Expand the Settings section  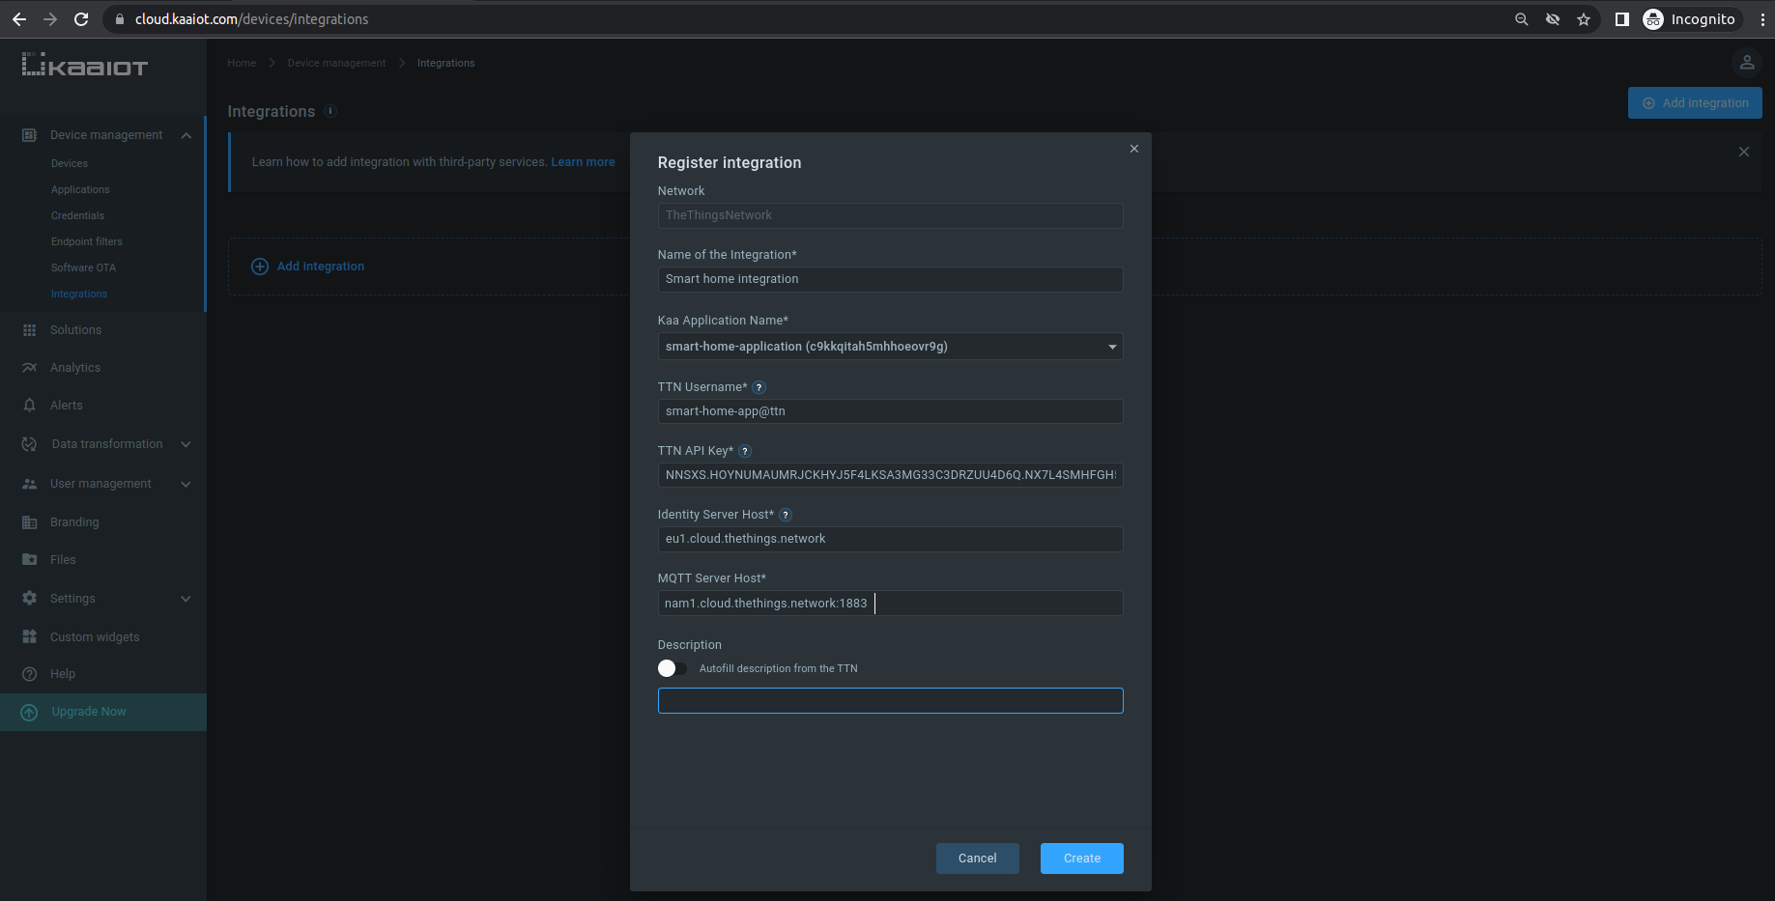(x=186, y=599)
